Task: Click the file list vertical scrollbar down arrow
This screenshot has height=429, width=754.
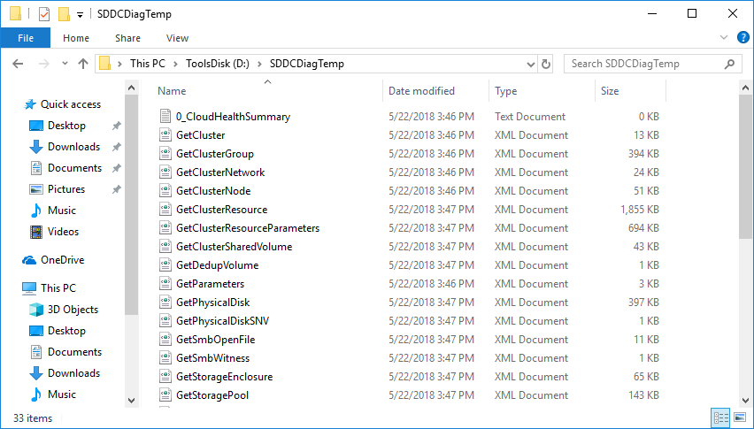Action: pos(745,400)
